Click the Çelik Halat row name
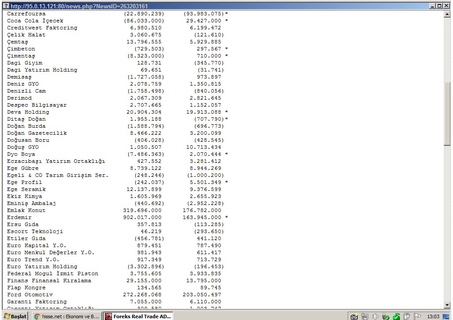The image size is (453, 320). tap(26, 35)
